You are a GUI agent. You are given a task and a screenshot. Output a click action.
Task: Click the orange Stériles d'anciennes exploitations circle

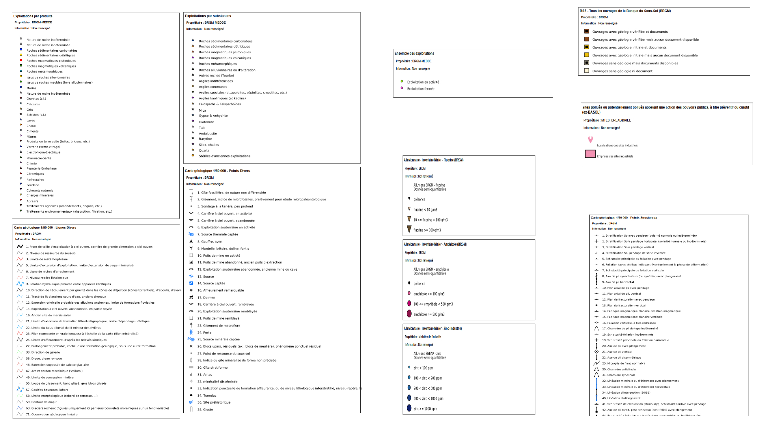(193, 156)
